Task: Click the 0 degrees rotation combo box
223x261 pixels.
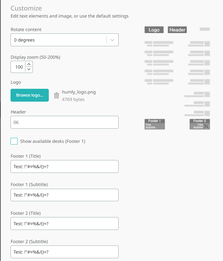Action: [64, 40]
